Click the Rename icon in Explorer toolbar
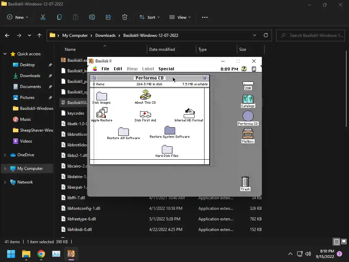The image size is (349, 262). tap(92, 17)
